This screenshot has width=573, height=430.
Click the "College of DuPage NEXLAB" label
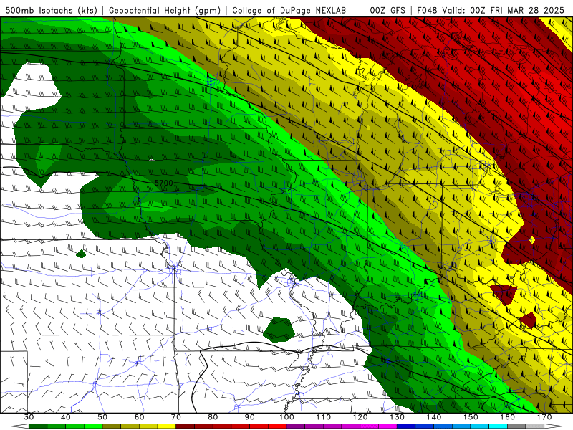[289, 10]
